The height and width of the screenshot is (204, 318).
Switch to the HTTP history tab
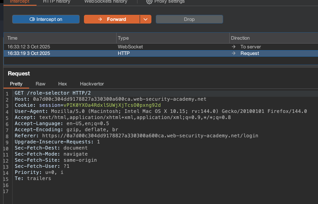coord(57,2)
